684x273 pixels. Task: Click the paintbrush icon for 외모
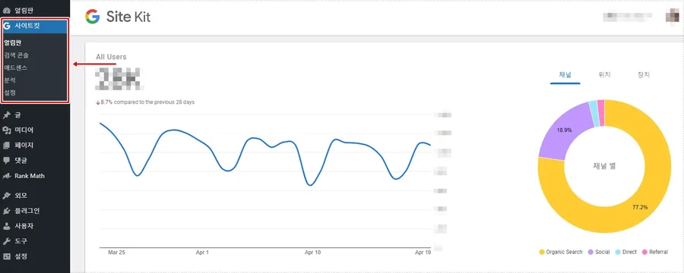pos(6,196)
